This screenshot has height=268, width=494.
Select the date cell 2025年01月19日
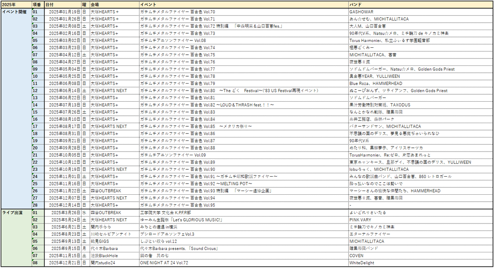tap(63, 12)
